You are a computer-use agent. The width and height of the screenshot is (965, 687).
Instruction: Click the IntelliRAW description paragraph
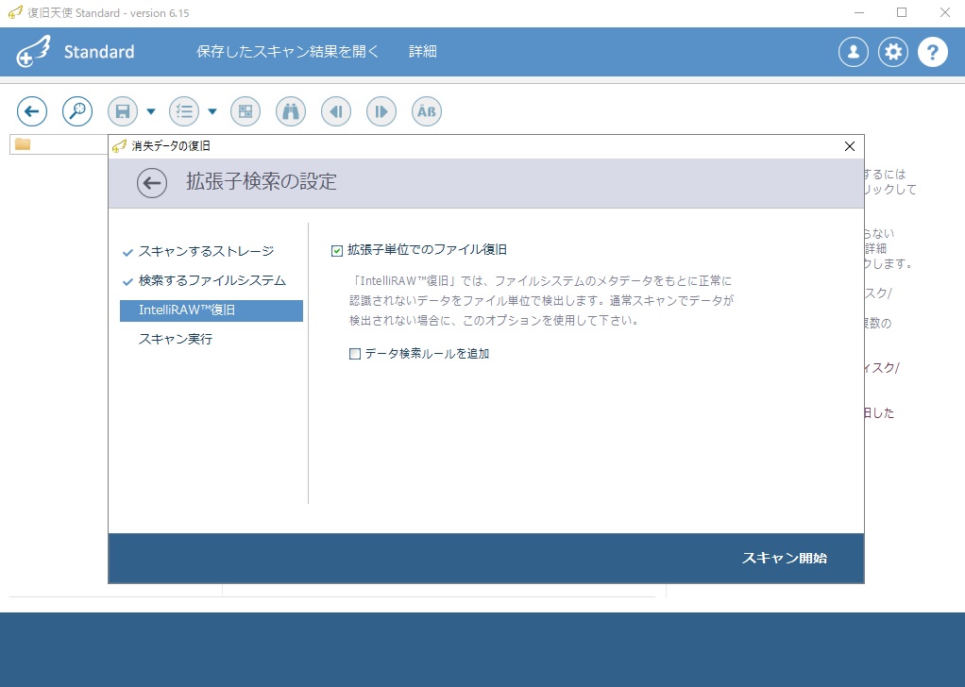pos(542,301)
